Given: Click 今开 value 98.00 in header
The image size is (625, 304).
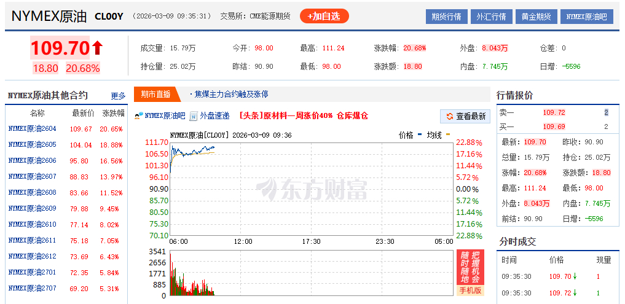Looking at the screenshot, I should pyautogui.click(x=264, y=48).
